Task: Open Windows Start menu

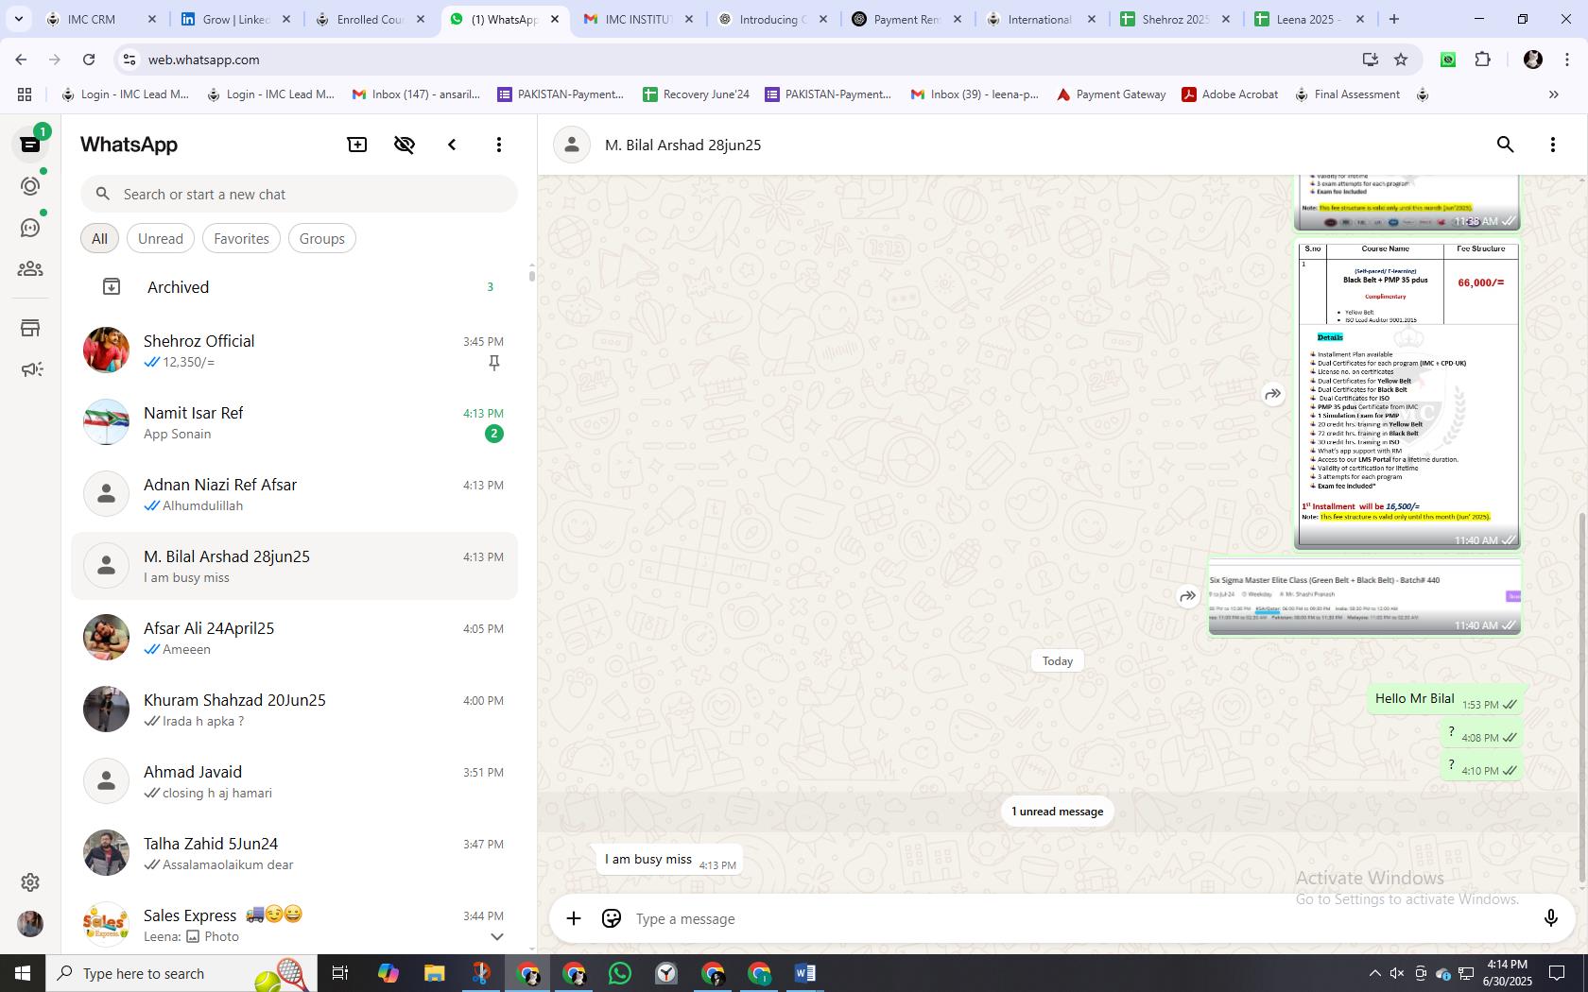Action: point(23,973)
